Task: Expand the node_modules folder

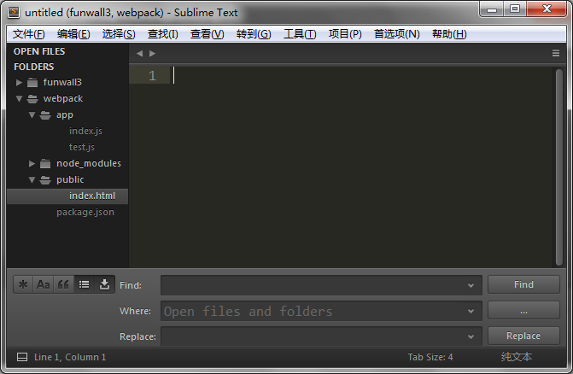Action: pos(32,164)
